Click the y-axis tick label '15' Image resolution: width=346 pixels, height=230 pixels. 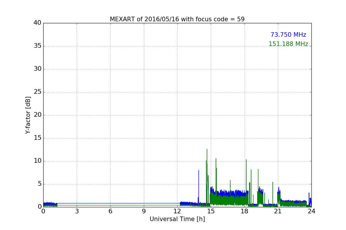point(37,138)
